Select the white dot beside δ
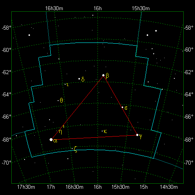The height and width of the screenshot is (195, 195). [x=79, y=79]
